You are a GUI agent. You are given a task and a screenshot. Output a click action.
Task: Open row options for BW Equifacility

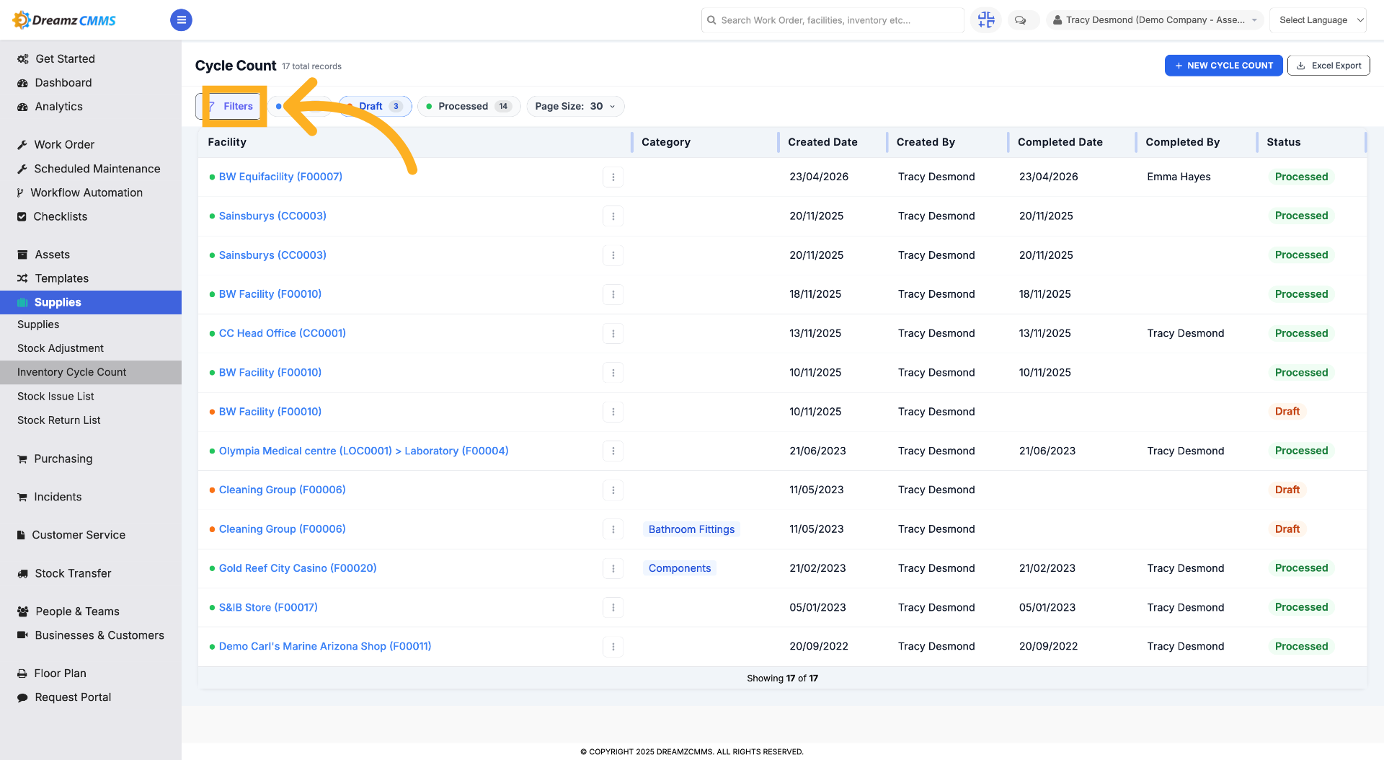(x=613, y=177)
